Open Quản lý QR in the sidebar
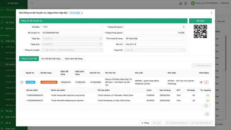The image size is (231, 130). pos(10,117)
